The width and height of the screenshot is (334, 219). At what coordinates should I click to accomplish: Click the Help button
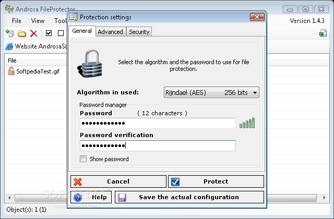pos(91,197)
